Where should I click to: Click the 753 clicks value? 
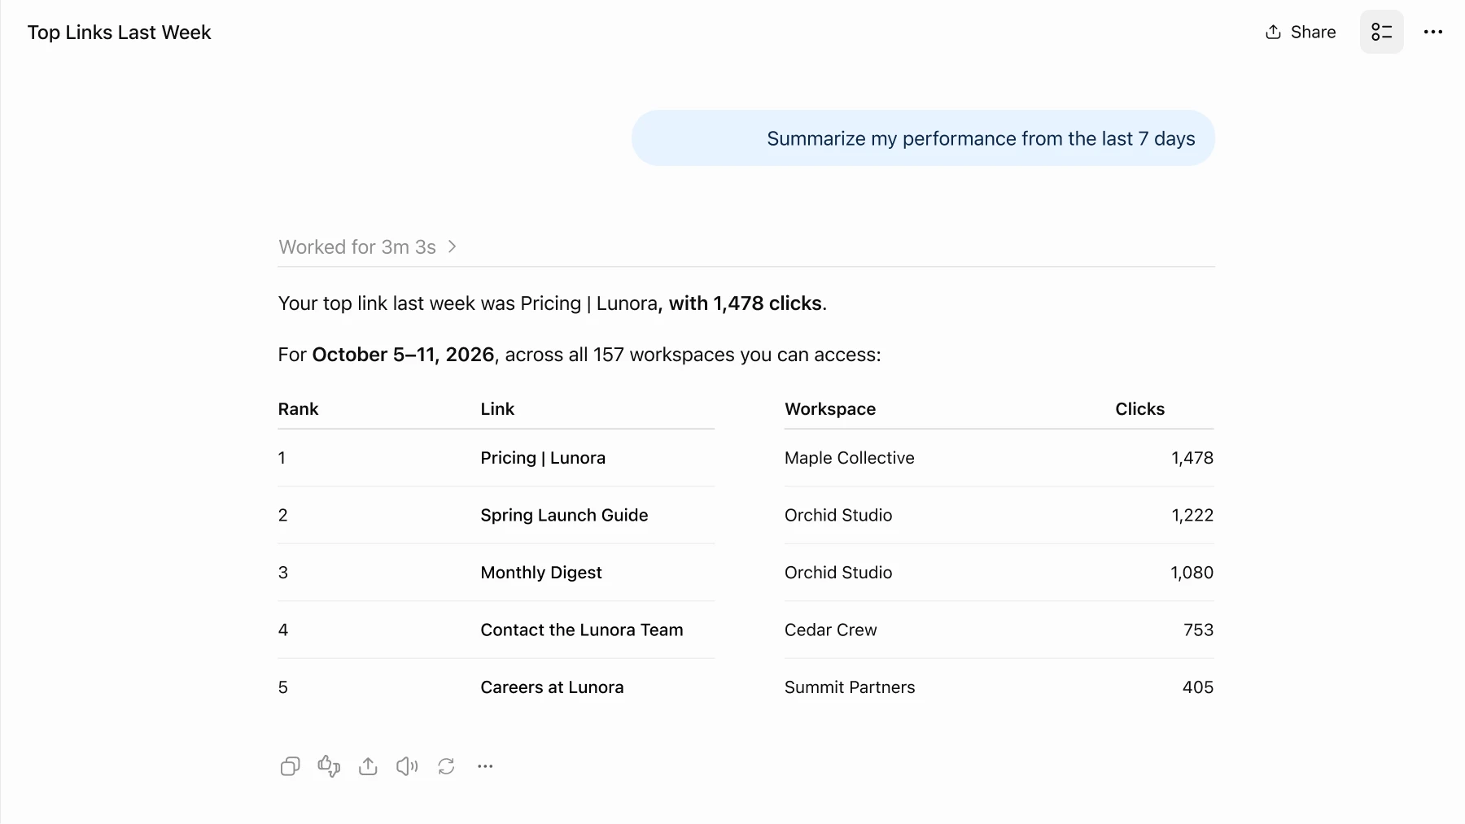click(x=1198, y=630)
